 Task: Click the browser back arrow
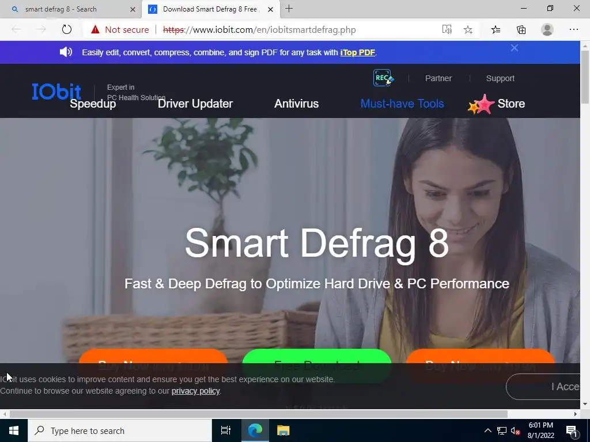pos(16,29)
